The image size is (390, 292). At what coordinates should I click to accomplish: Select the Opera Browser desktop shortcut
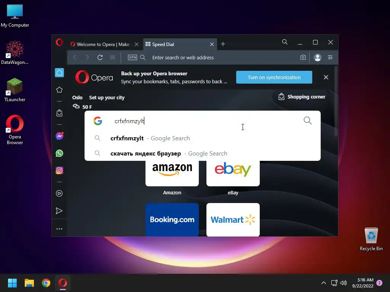coord(15,130)
